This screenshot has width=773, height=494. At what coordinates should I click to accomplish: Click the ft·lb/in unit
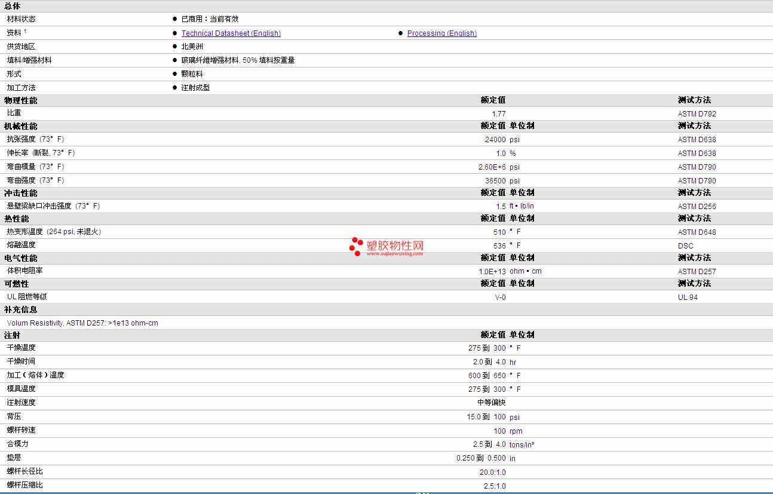point(522,206)
